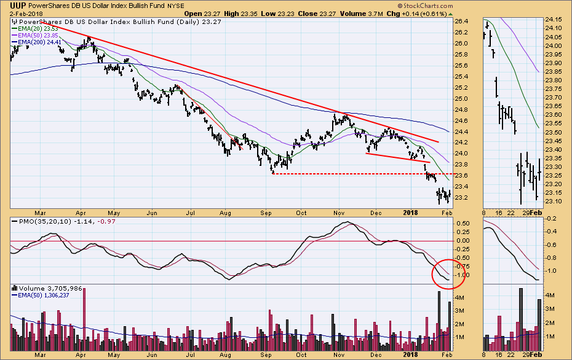This screenshot has height=360, width=572.
Task: Click the 26.4 price axis label
Action: tap(461, 21)
